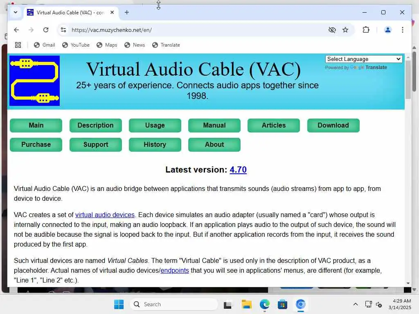
Task: Show hidden system tray icons chevron
Action: [x=356, y=304]
